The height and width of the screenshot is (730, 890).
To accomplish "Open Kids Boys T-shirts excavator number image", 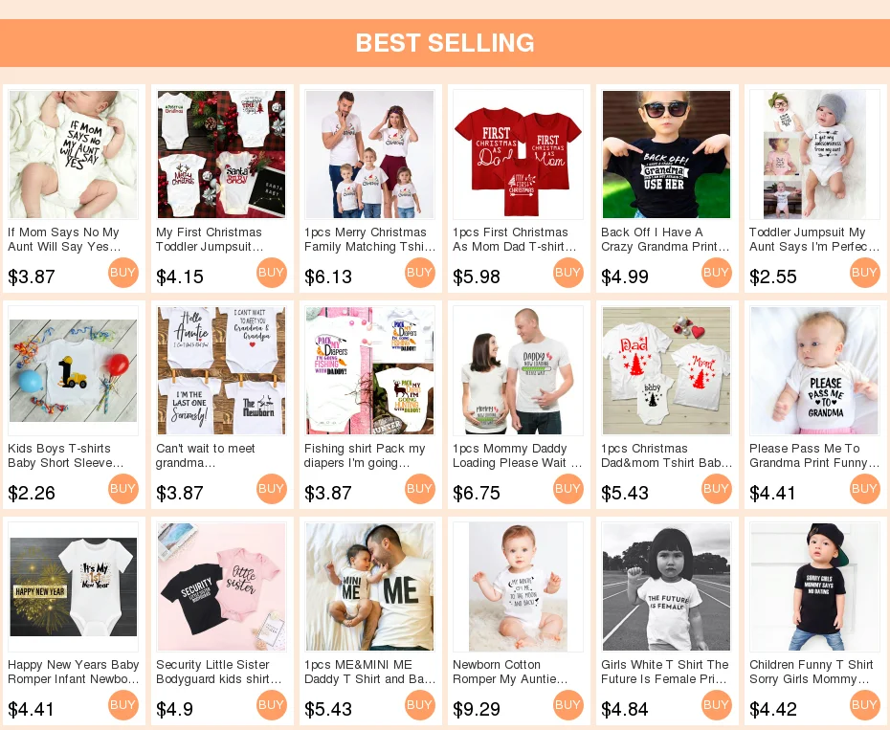I will pyautogui.click(x=74, y=370).
